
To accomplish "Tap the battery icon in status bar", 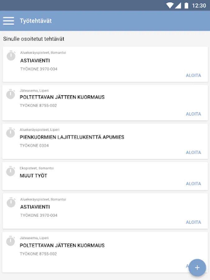I will coord(186,5).
